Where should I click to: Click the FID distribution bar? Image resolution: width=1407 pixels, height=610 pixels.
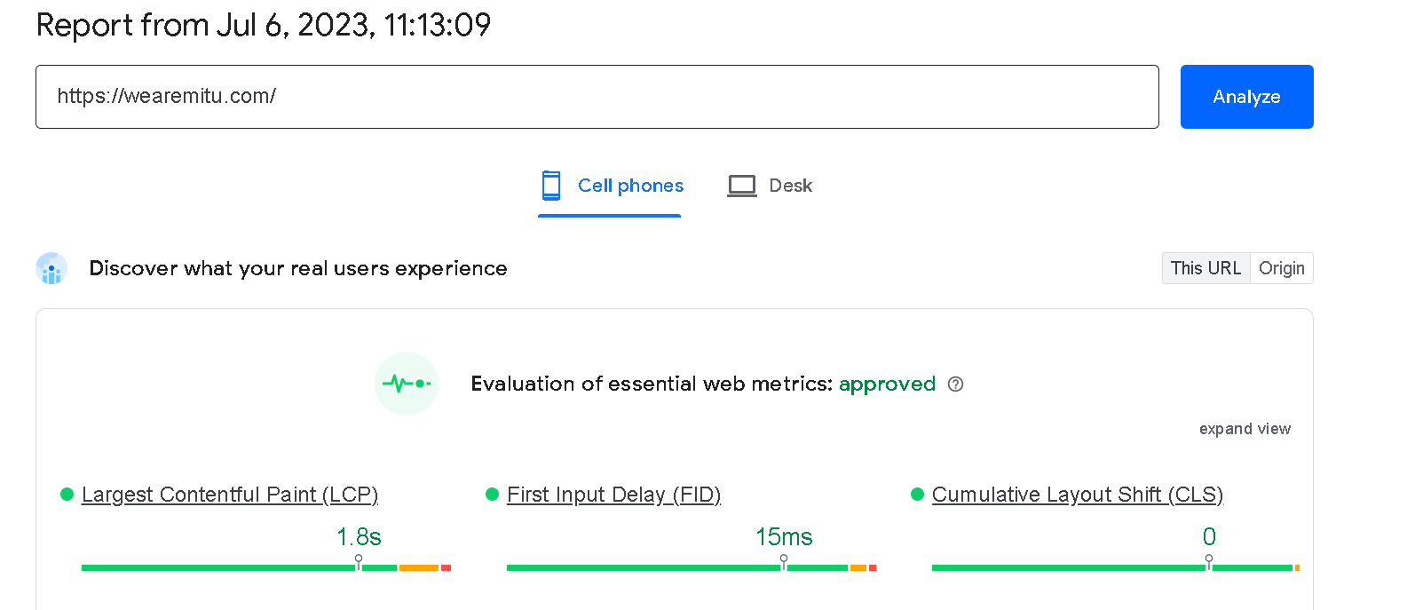[x=692, y=567]
